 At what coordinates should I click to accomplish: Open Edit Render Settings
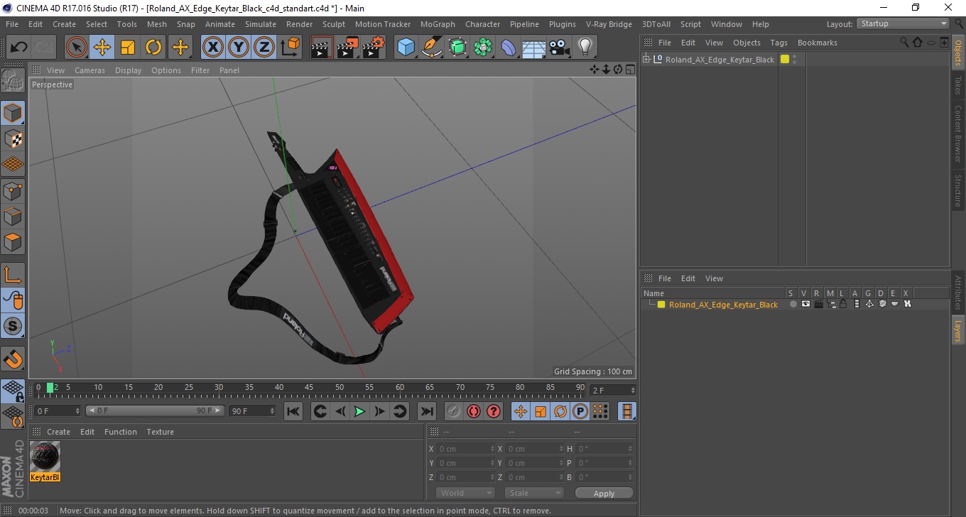click(x=374, y=48)
